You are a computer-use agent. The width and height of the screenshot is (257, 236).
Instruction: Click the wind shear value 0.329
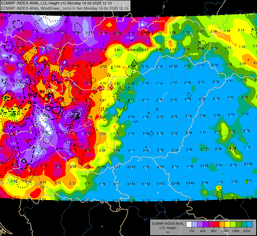[102, 167]
